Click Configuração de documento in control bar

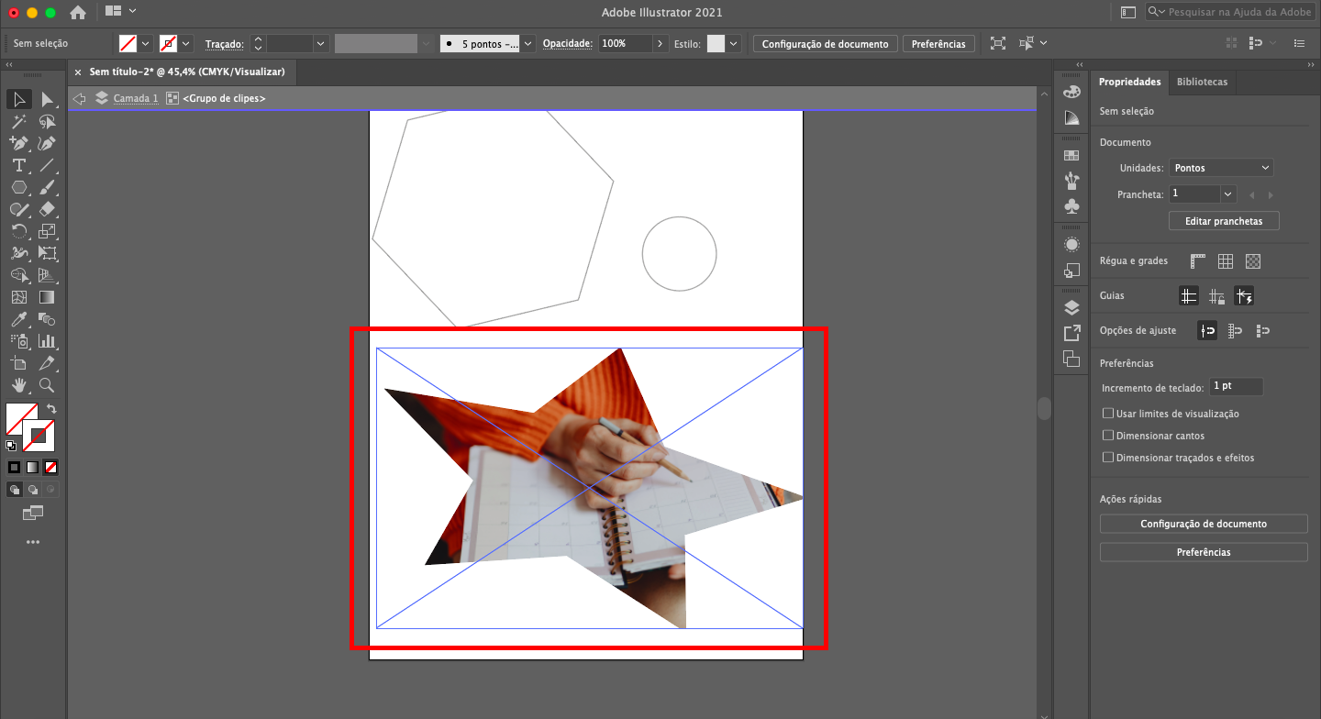tap(825, 44)
